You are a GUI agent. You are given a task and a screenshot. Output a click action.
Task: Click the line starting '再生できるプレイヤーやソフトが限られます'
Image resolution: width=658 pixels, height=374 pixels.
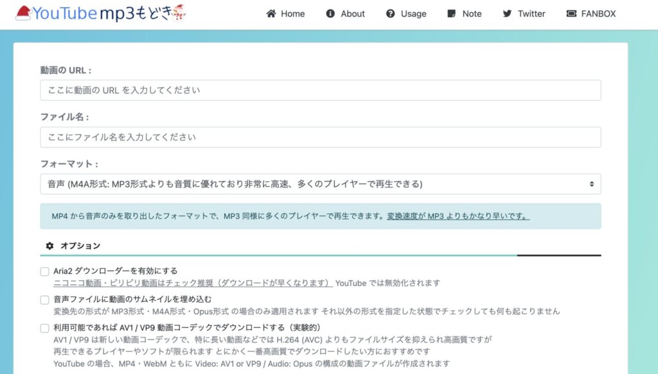pos(242,352)
